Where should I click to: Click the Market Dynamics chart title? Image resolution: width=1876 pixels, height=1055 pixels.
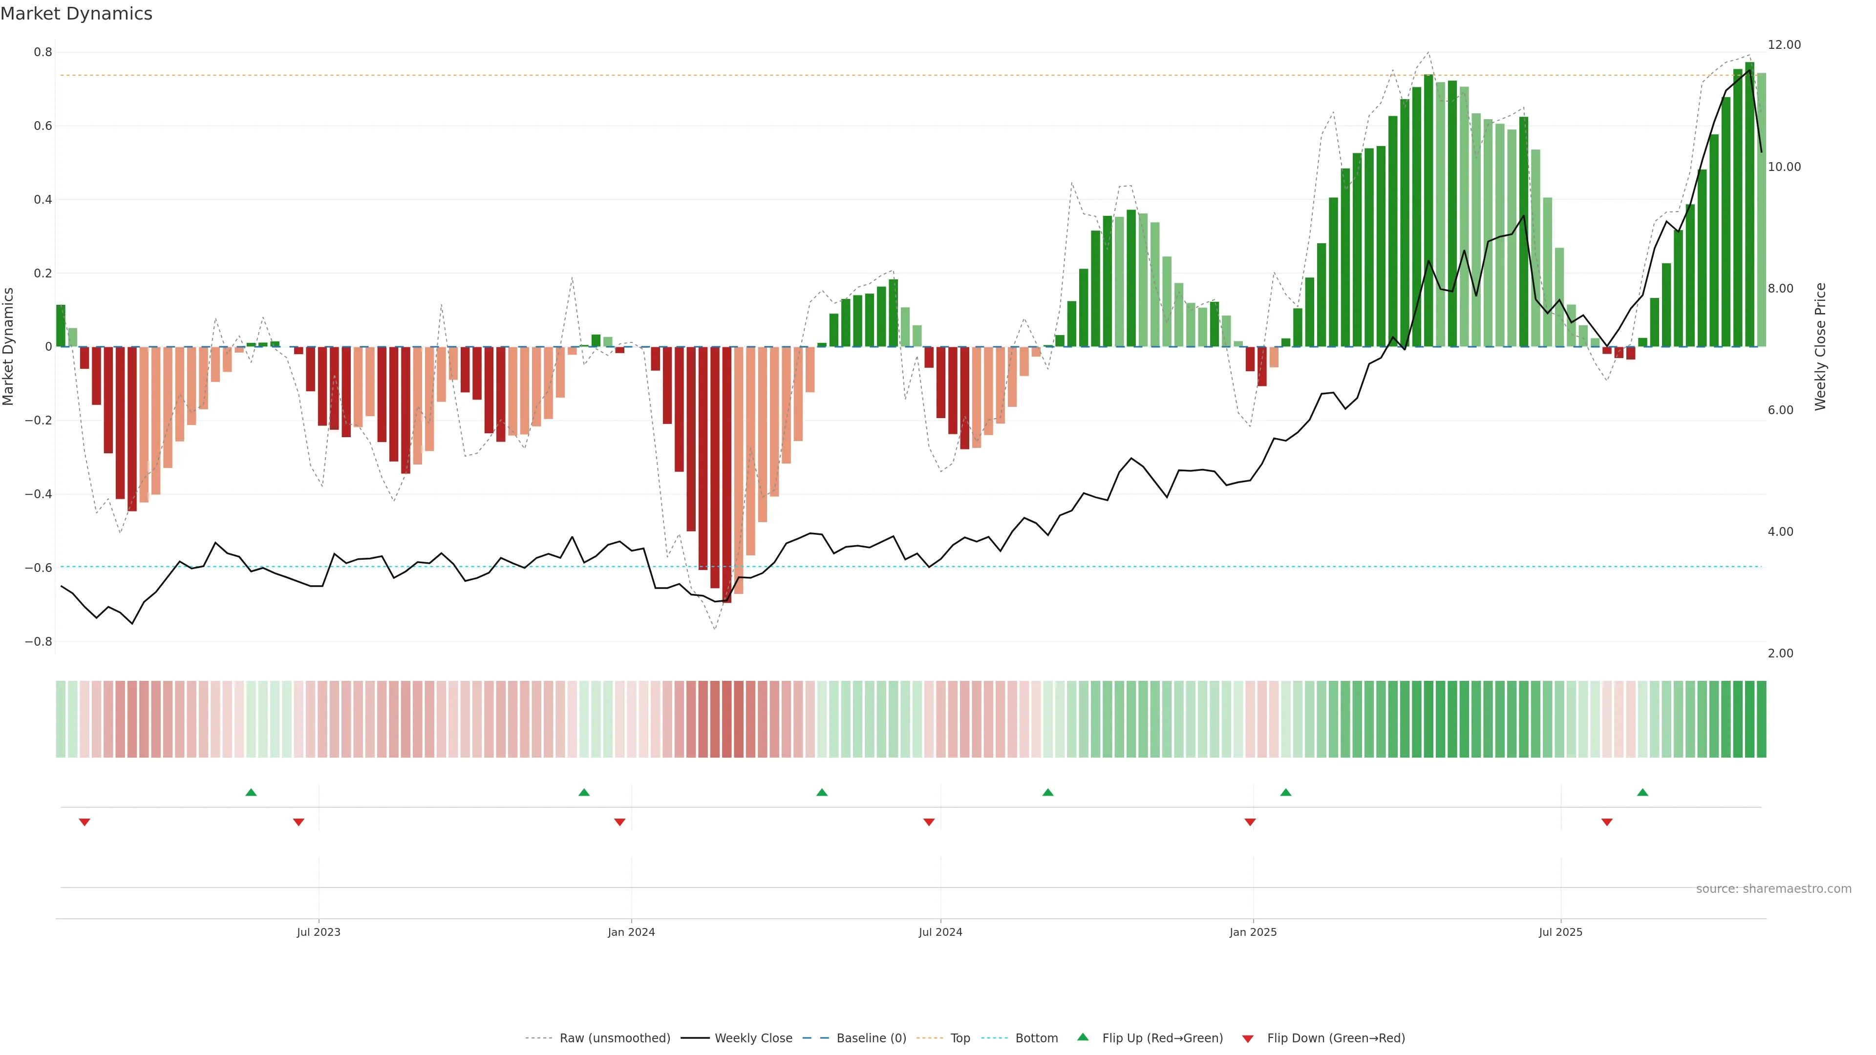tap(77, 14)
